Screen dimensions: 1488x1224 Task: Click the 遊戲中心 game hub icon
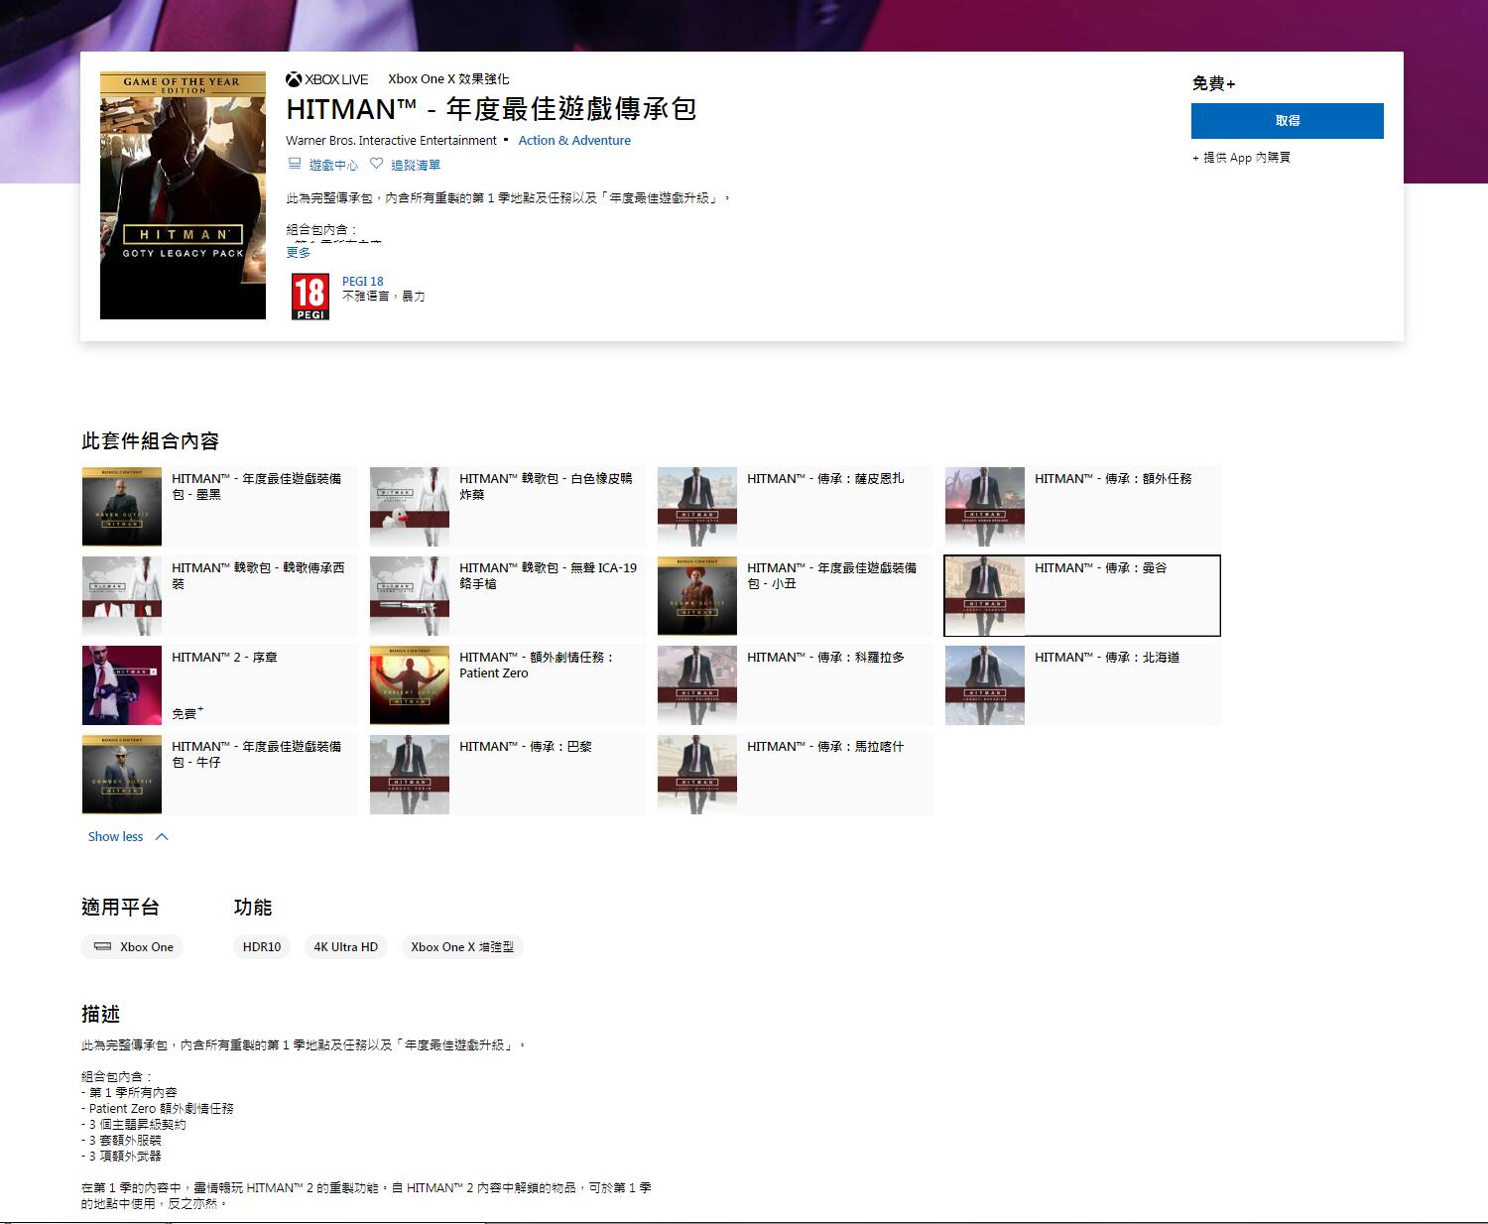(295, 164)
